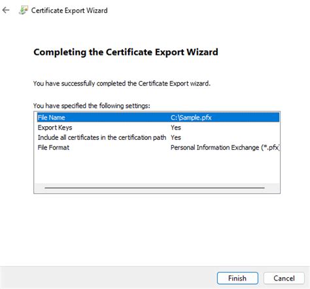
Task: Click the horizontal scrollbar in settings list
Action: point(154,188)
